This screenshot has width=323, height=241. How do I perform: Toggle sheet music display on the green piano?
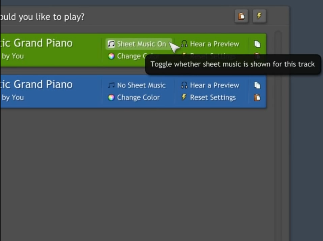pyautogui.click(x=138, y=44)
